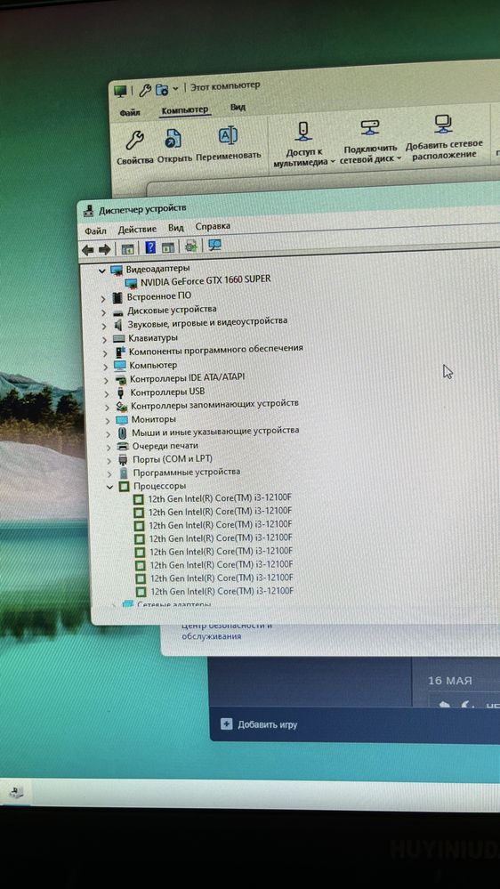Open Подключить сетевой диск dropdown
This screenshot has height=889, width=500.
pyautogui.click(x=370, y=153)
